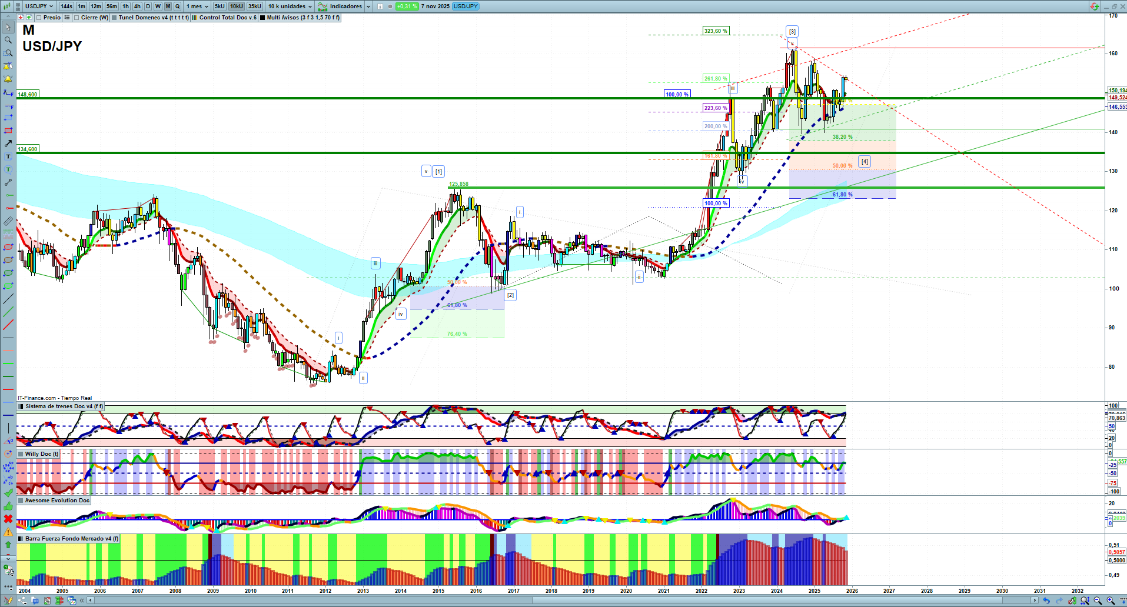
Task: Select the blue rectangle drawing tool
Action: [x=8, y=118]
